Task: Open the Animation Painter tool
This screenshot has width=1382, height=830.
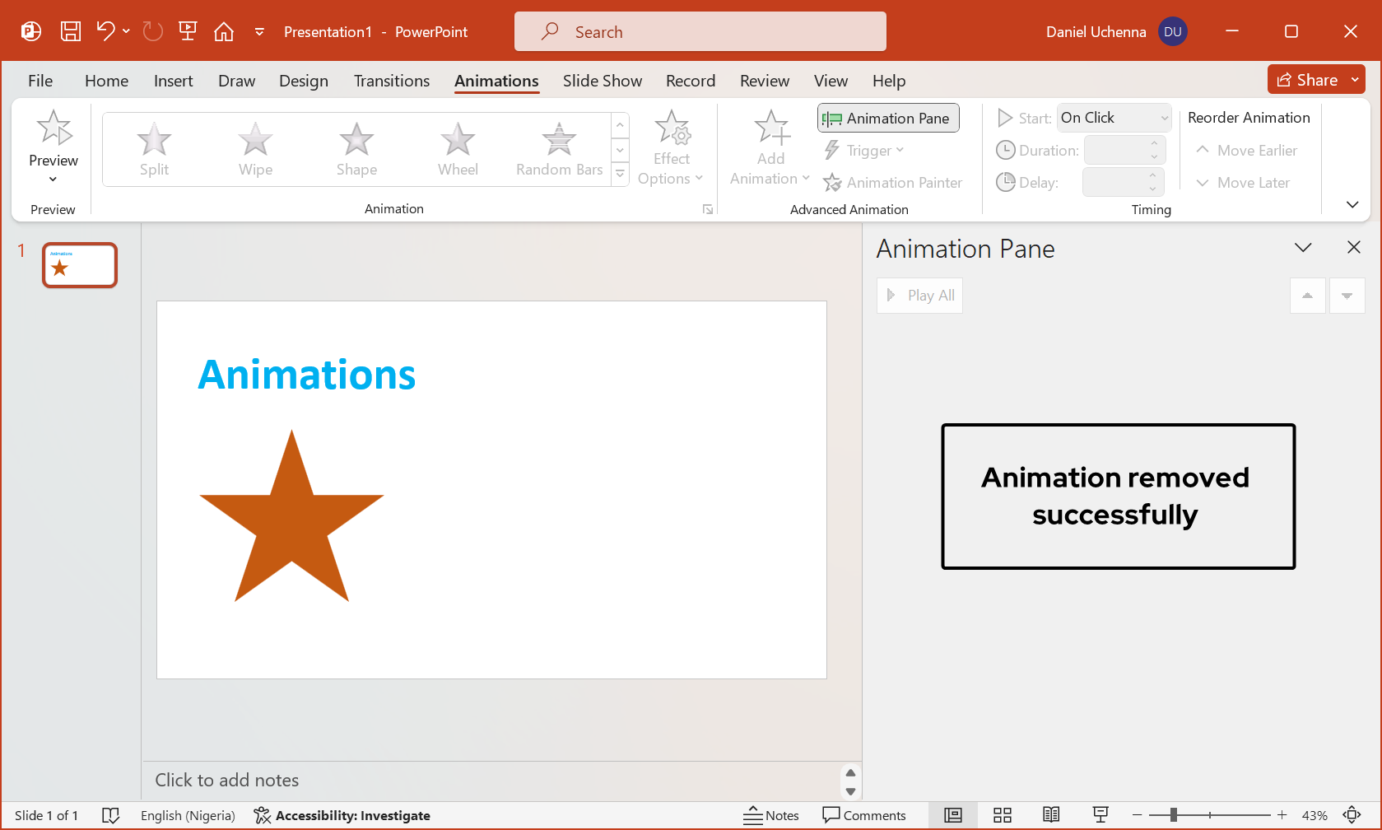Action: click(893, 182)
